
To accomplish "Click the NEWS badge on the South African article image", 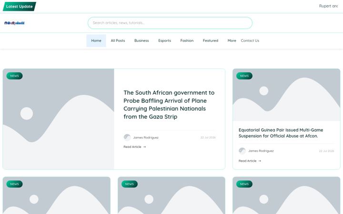I will click(14, 76).
